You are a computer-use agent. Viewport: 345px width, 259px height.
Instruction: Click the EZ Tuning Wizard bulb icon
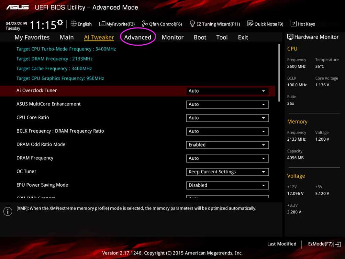[x=192, y=24]
